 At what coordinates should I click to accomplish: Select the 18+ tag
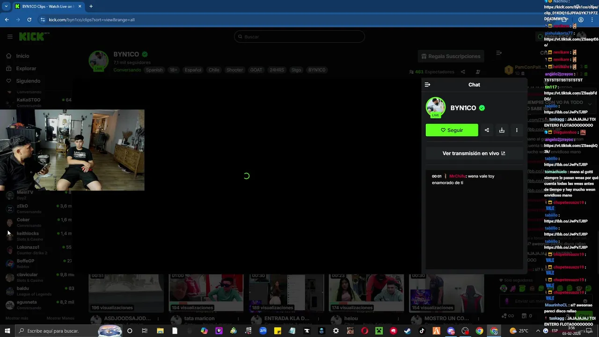click(173, 70)
